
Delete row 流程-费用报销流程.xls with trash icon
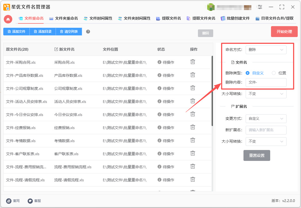[193, 166]
